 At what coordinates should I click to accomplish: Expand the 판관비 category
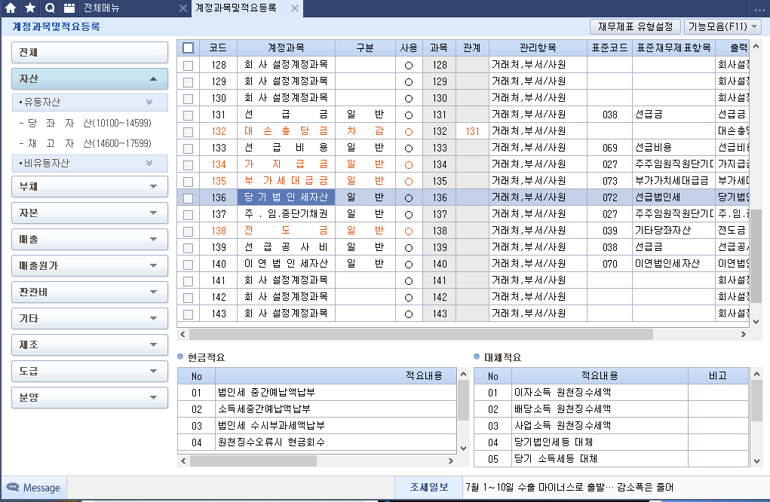[90, 292]
